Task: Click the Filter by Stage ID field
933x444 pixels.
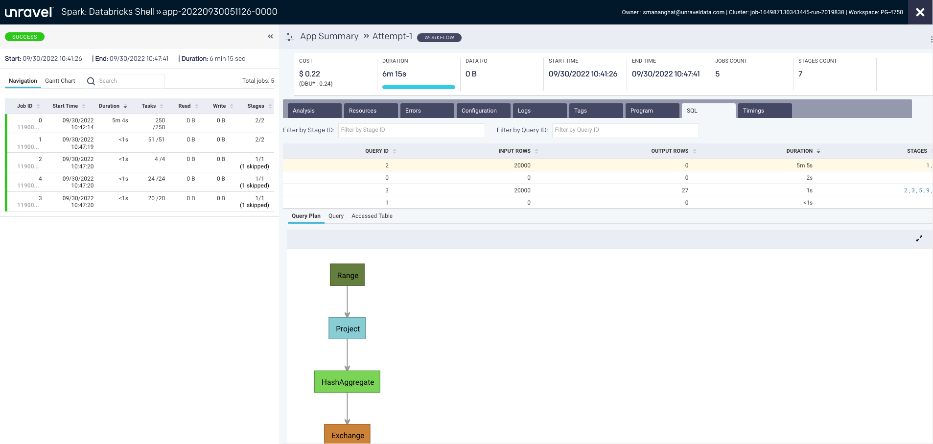Action: [411, 130]
